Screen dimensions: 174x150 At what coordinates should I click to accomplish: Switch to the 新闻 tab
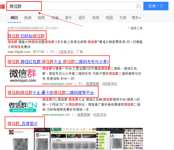[x=28, y=18]
